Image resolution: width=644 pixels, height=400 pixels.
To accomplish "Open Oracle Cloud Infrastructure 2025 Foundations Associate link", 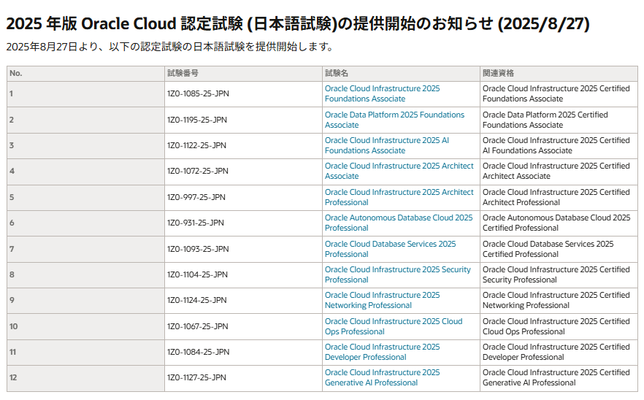I will point(382,93).
